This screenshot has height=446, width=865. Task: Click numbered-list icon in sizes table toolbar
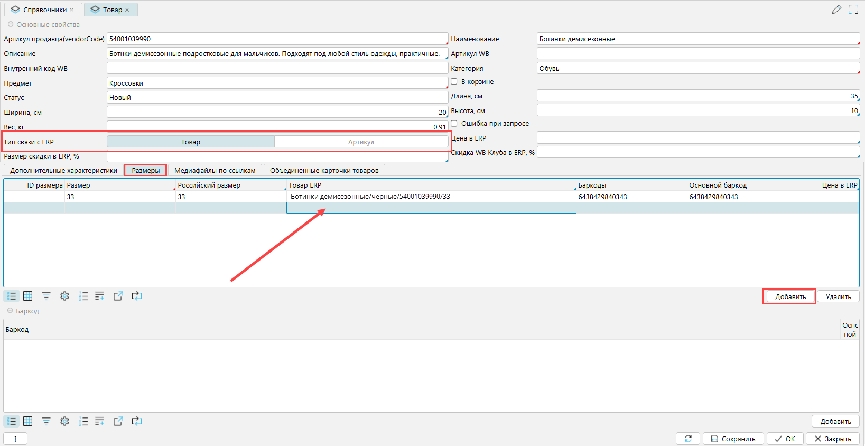pyautogui.click(x=83, y=296)
